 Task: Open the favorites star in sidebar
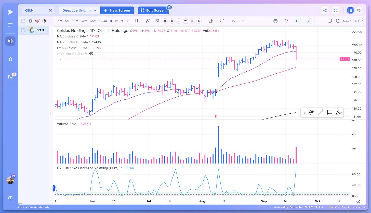coord(10,59)
